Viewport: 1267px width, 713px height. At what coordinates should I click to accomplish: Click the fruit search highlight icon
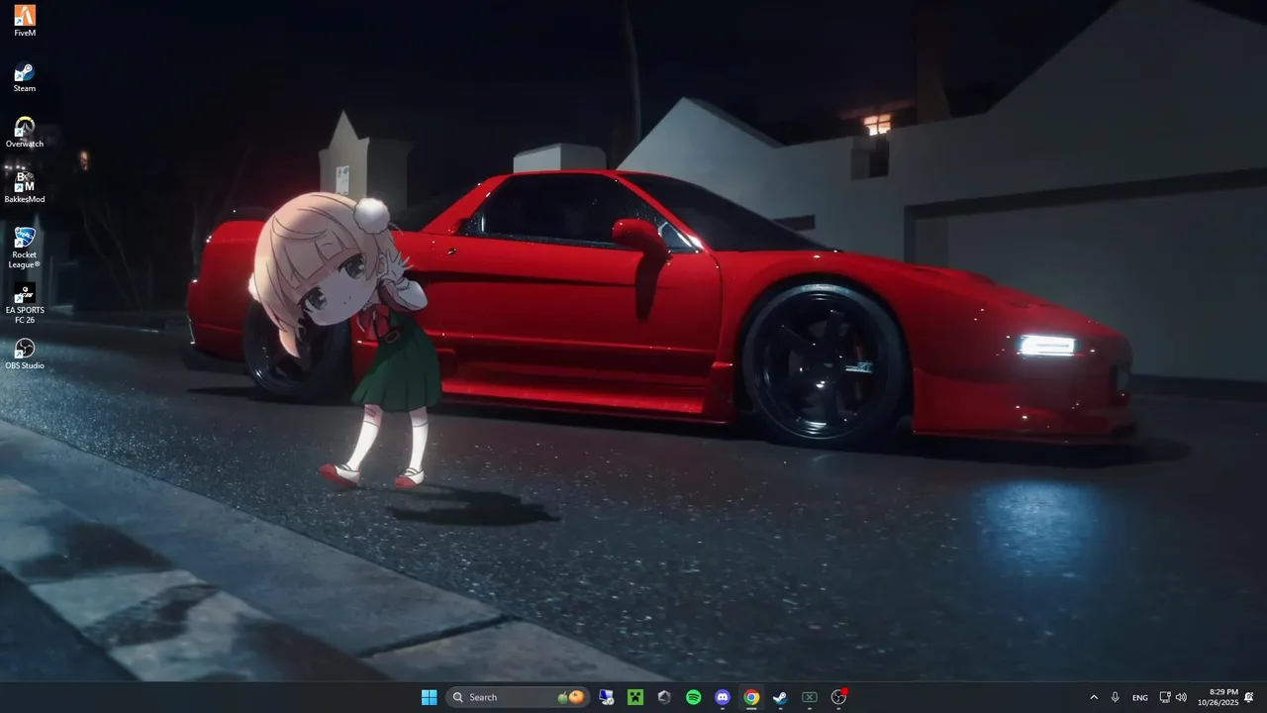[571, 697]
